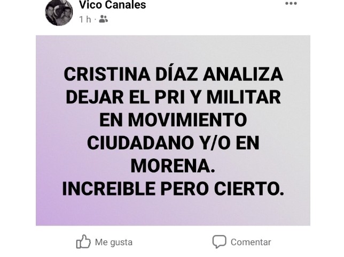This screenshot has height=257, width=344.
Task: Click the 'CIUDADANO Y/O EN' text line
Action: click(x=173, y=143)
